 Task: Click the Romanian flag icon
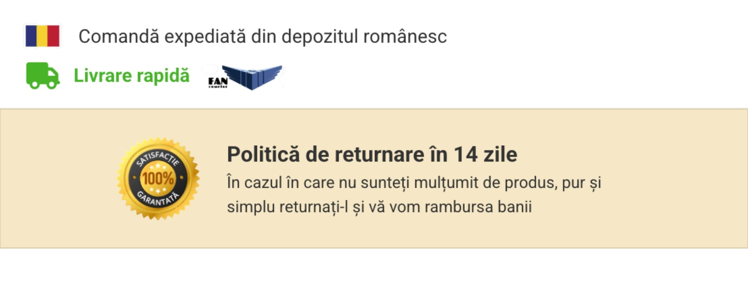pyautogui.click(x=42, y=36)
